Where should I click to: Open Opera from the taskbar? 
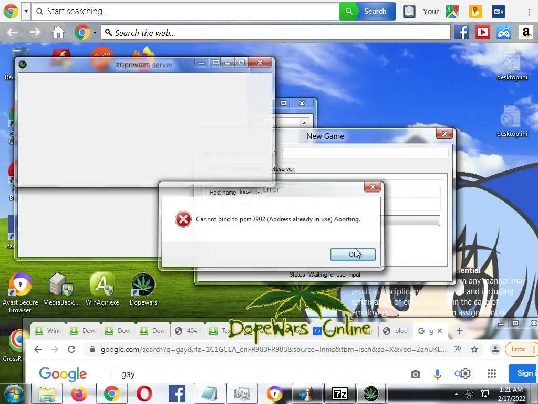pyautogui.click(x=144, y=393)
